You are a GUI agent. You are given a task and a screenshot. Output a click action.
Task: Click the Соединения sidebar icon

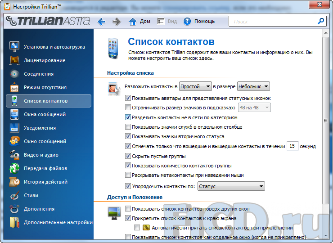pos(14,74)
